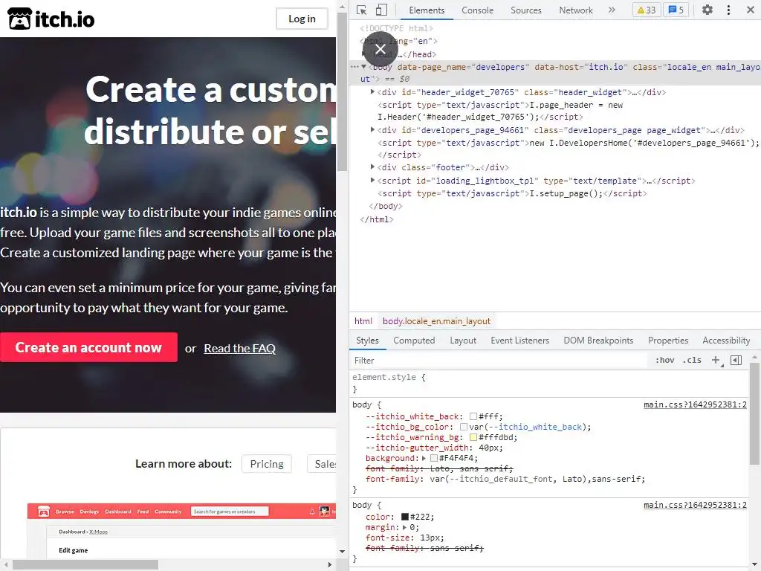761x571 pixels.
Task: Click the X-Moon link in dashboard preview
Action: pos(99,532)
